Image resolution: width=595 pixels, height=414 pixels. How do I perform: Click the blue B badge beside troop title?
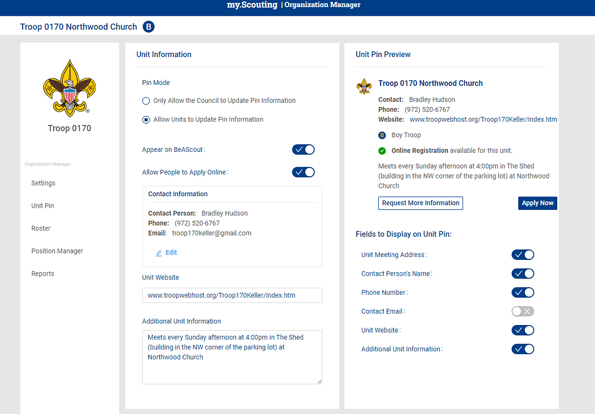pos(148,27)
